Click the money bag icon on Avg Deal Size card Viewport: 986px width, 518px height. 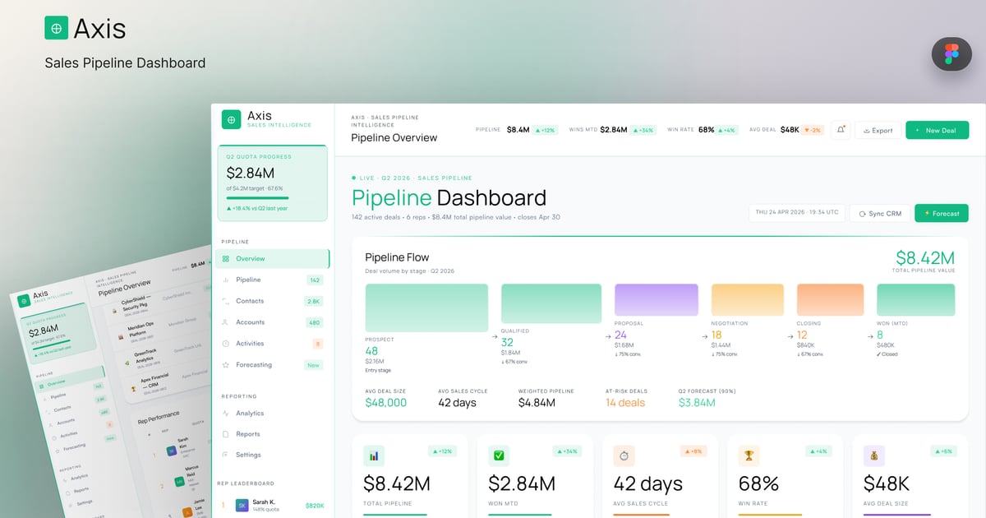[x=873, y=456]
